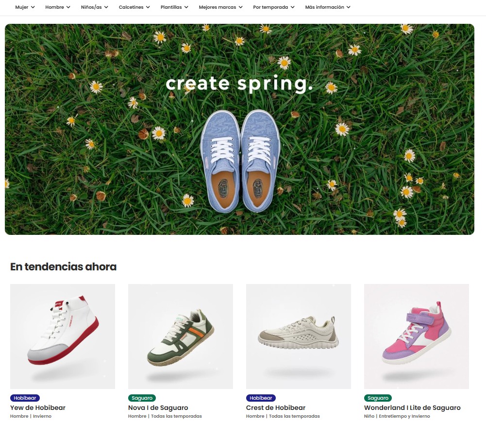Click the chevron next to Por temporada

pos(292,7)
